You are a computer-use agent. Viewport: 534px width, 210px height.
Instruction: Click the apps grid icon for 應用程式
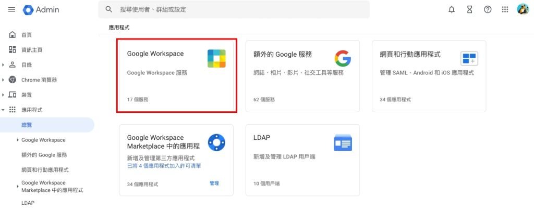tap(13, 110)
